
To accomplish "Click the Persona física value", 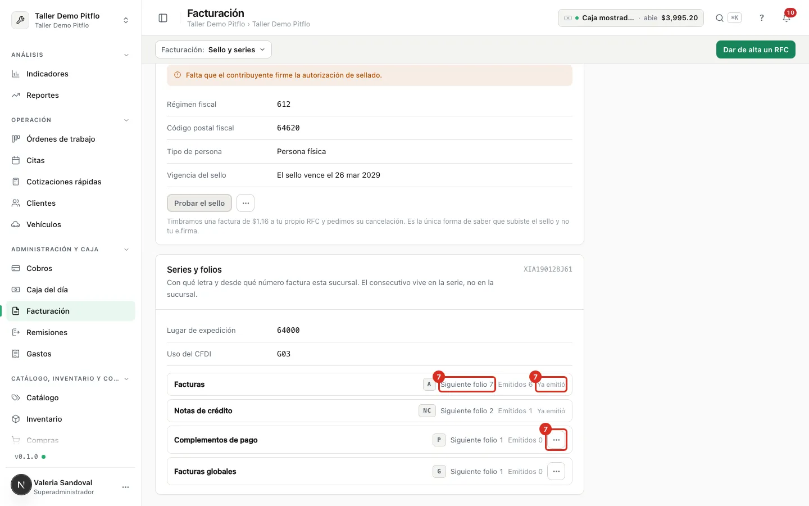I will (x=301, y=151).
